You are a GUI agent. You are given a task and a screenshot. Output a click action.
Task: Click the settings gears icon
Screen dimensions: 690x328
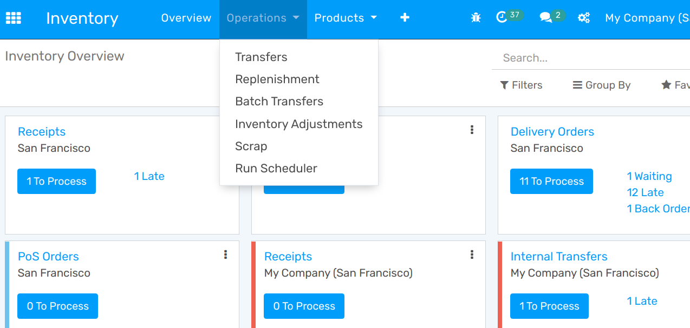tap(584, 17)
